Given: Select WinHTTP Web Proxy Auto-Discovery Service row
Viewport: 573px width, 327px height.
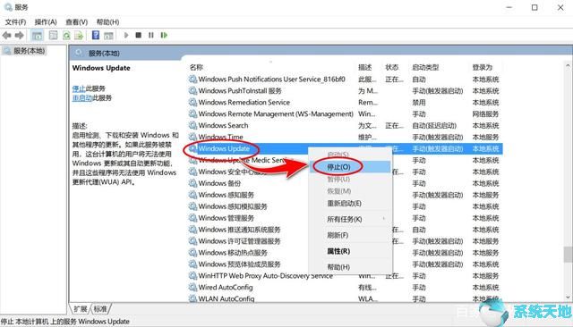Looking at the screenshot, I should [346, 276].
